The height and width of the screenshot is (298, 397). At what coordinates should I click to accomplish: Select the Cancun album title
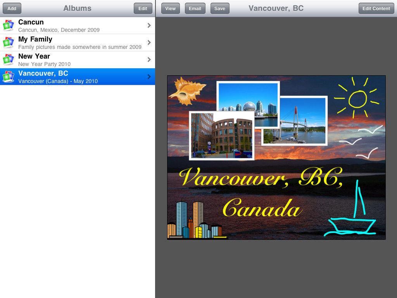(31, 22)
